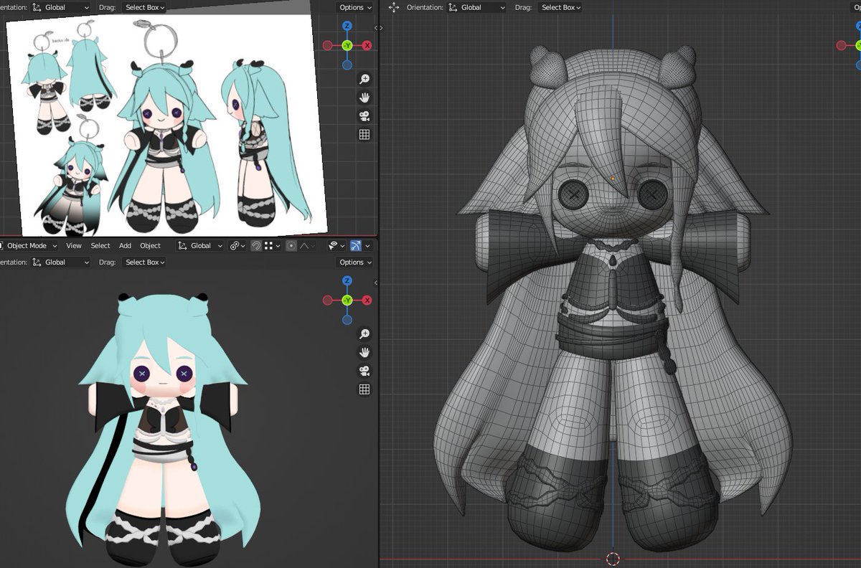Open Object menu in bottom-left viewport
Image resolution: width=861 pixels, height=568 pixels.
[150, 245]
